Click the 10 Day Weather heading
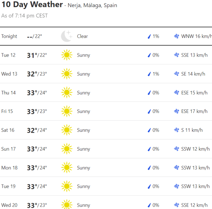 pyautogui.click(x=32, y=5)
